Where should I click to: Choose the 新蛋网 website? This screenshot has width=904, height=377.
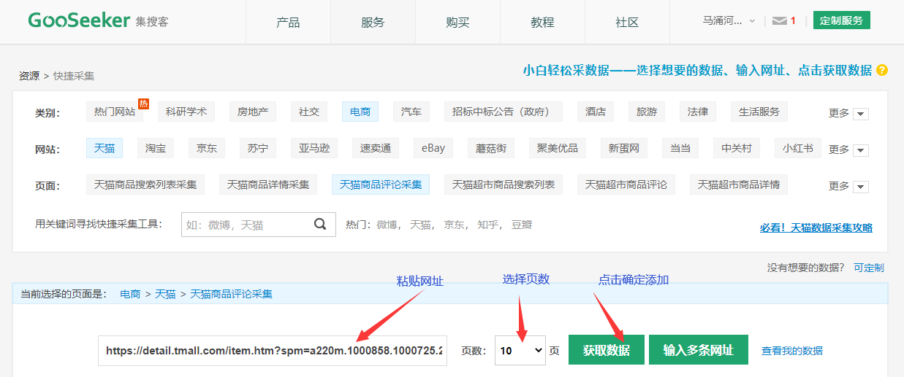coord(624,148)
